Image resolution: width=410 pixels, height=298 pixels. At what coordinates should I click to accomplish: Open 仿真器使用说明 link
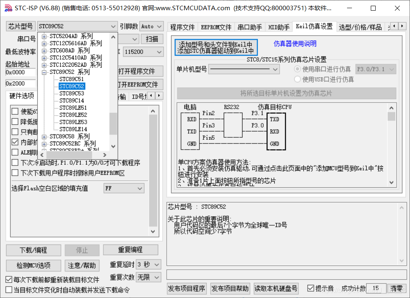click(x=295, y=44)
